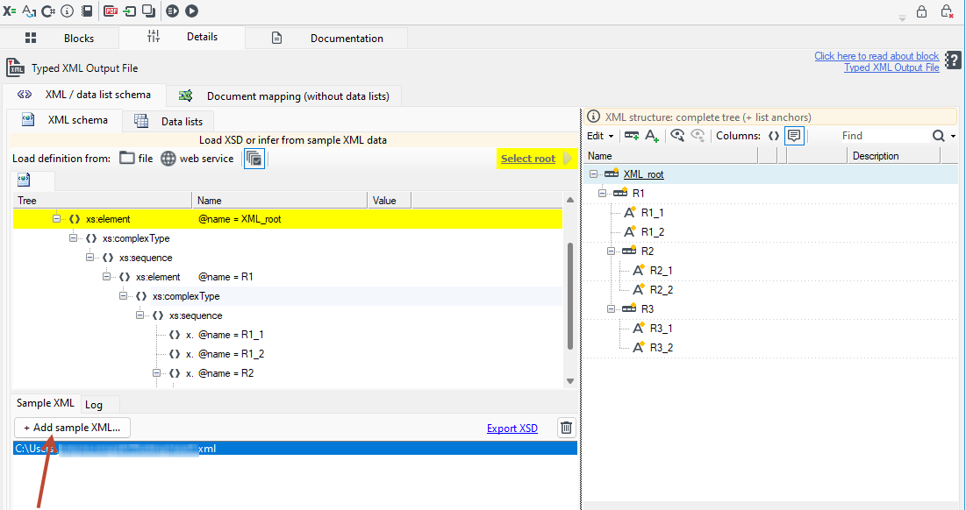Click the Excel 'X=' icon in top toolbar
966x510 pixels.
tap(10, 11)
